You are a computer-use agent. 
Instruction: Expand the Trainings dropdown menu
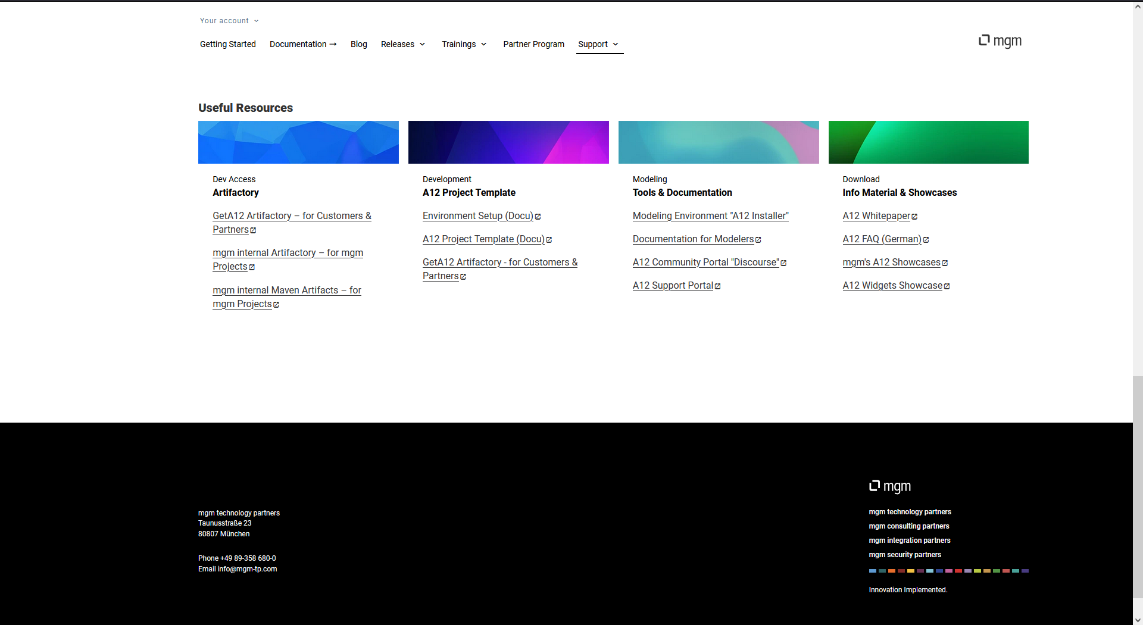(x=464, y=44)
